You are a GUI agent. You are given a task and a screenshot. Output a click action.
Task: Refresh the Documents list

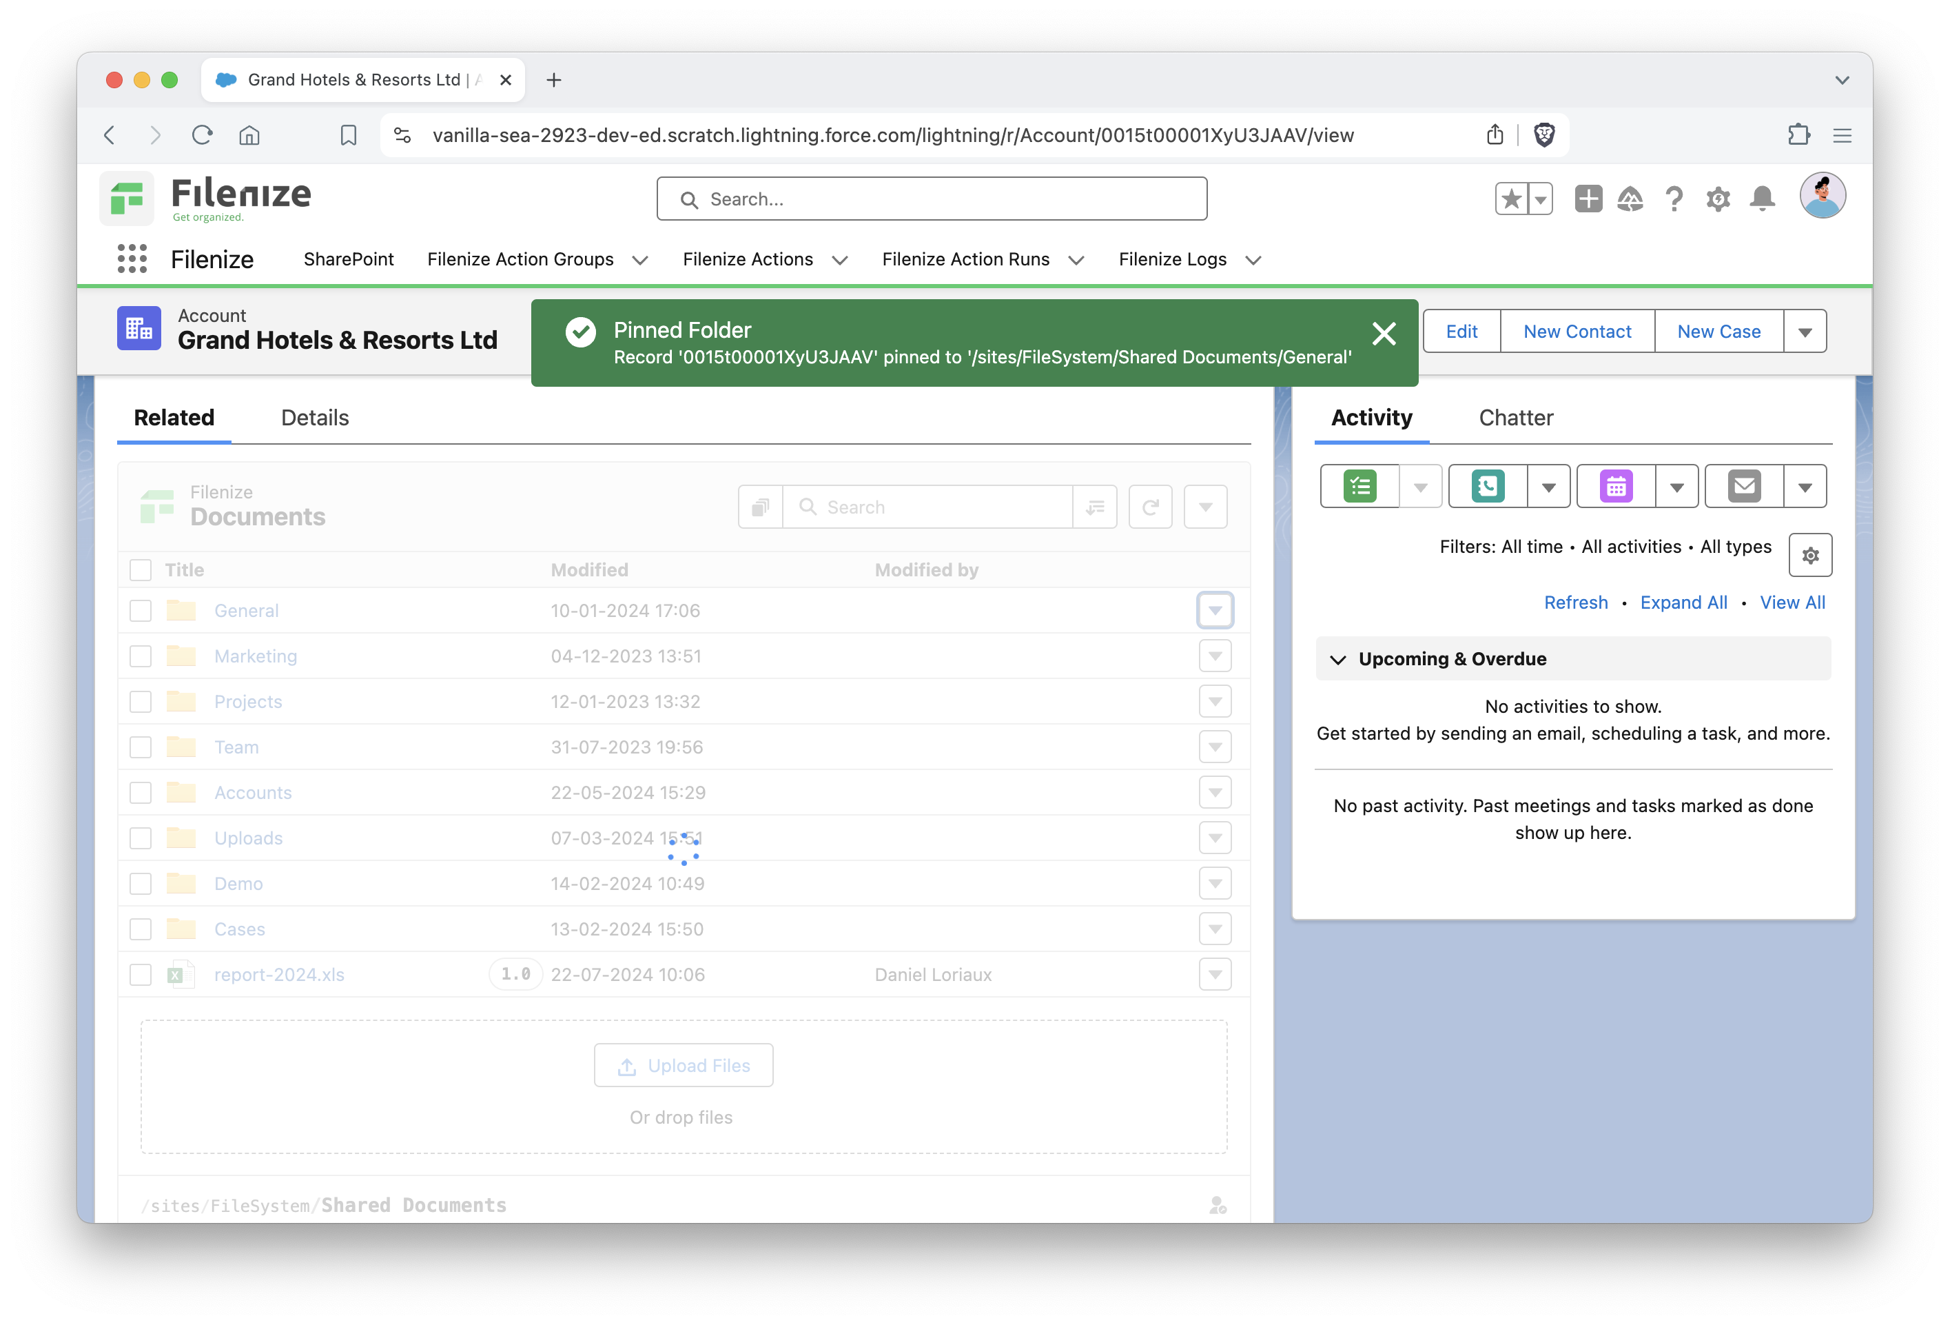(x=1151, y=506)
